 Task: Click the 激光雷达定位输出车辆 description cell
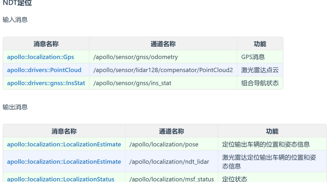(269, 162)
